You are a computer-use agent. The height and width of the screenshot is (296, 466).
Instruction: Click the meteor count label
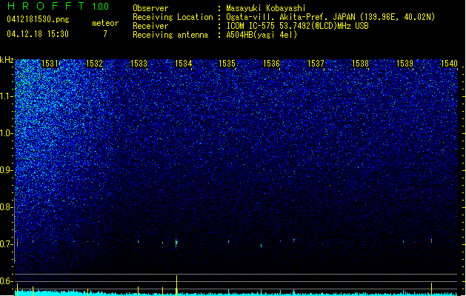[x=105, y=23]
